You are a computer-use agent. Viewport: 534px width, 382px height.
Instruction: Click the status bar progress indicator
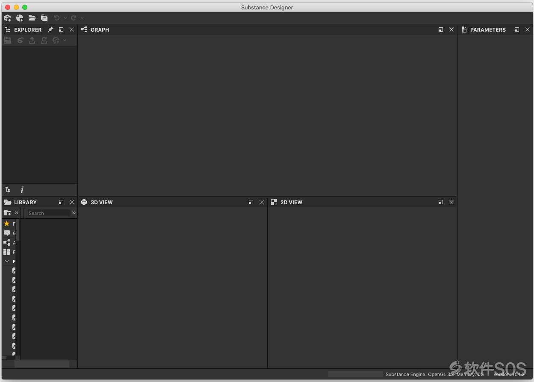(x=356, y=374)
